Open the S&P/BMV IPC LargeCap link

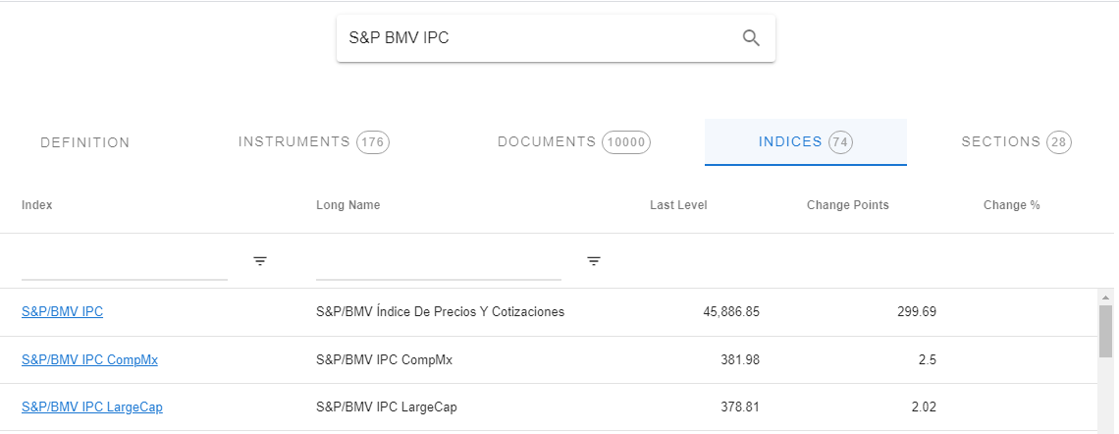[92, 407]
